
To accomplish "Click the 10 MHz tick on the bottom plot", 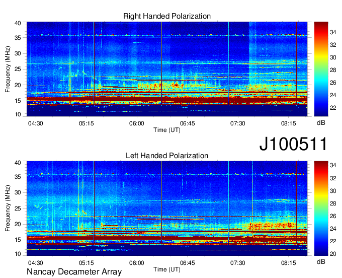I will click(18, 254).
